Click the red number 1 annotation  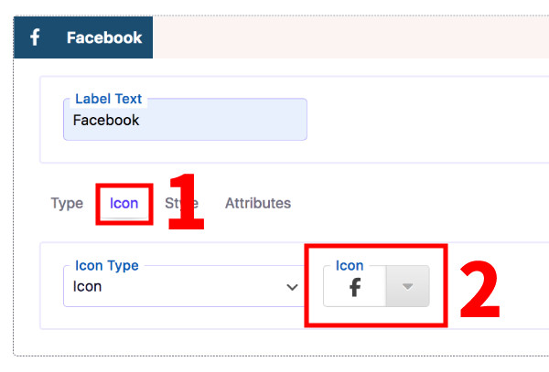pyautogui.click(x=186, y=202)
